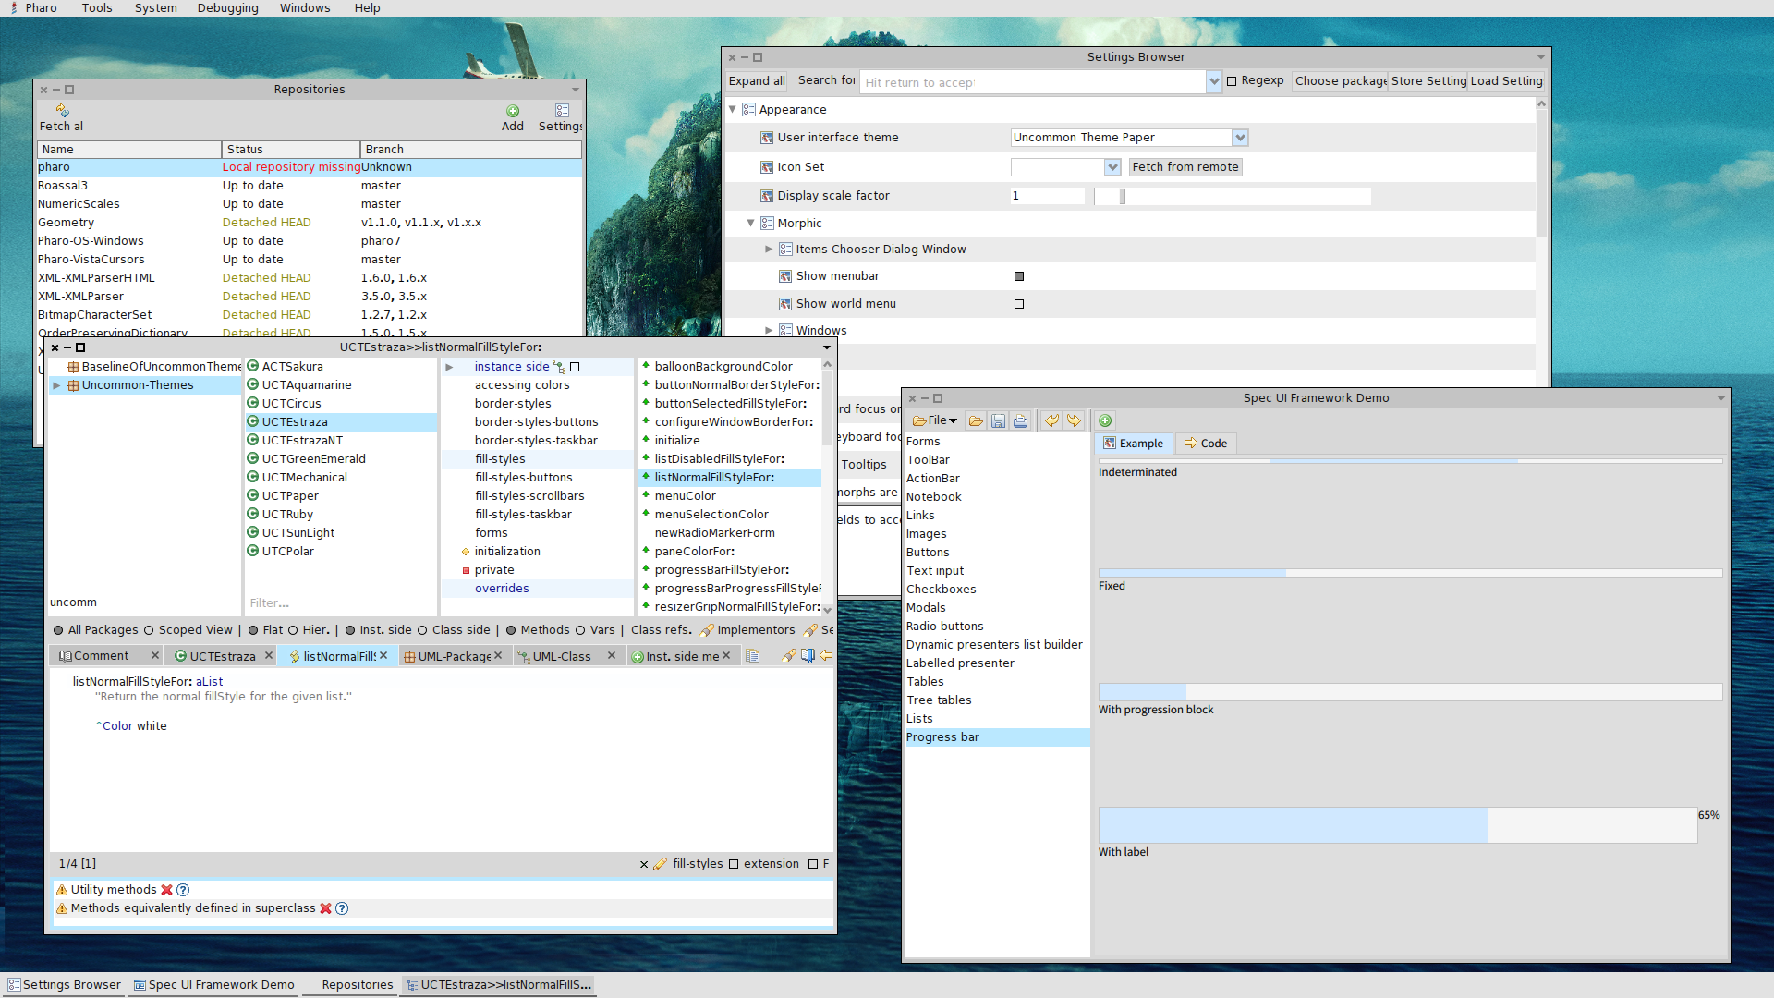
Task: Toggle the Show world menu checkbox
Action: point(1019,304)
